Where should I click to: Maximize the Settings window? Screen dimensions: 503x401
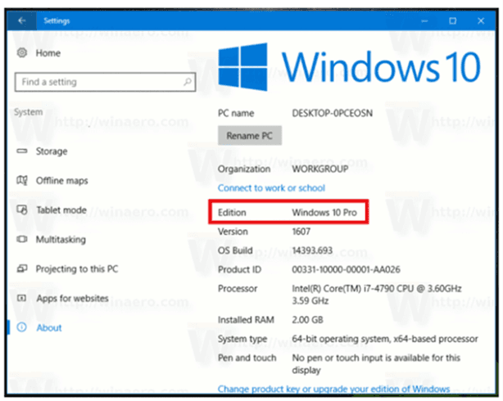(x=453, y=20)
